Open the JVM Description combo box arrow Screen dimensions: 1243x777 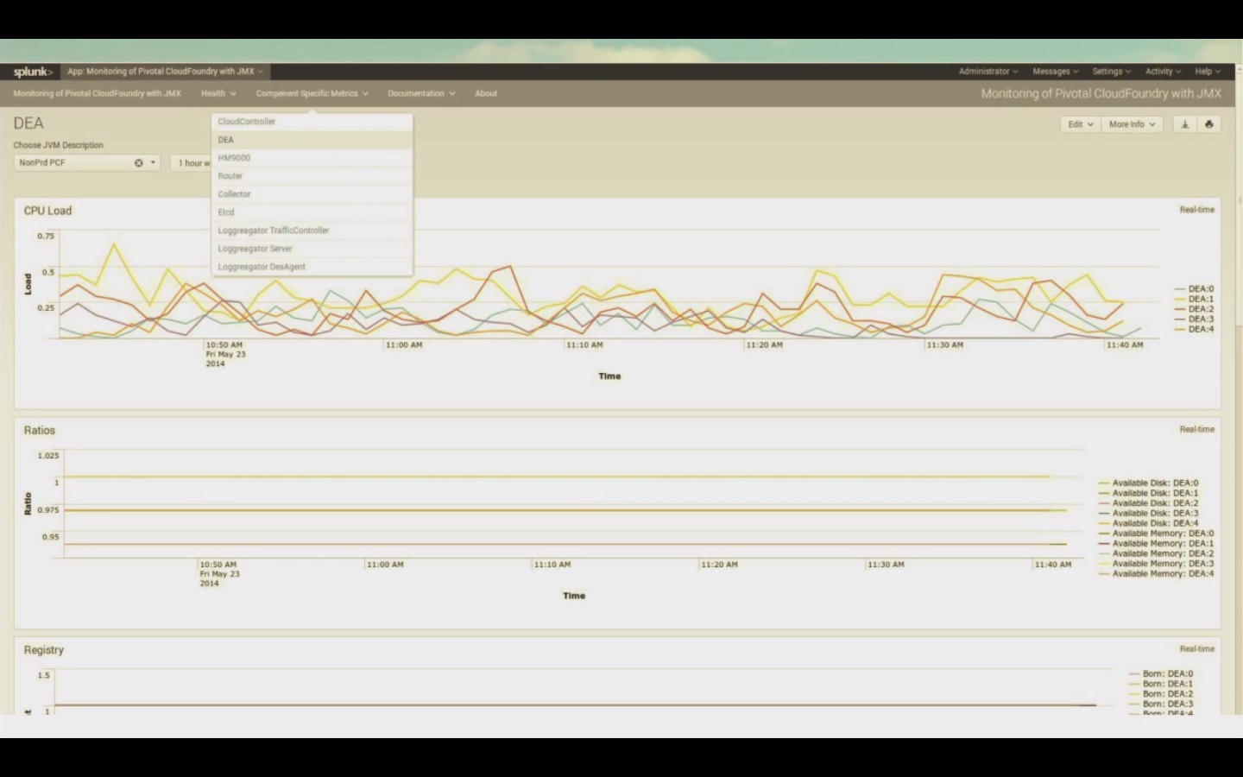[x=153, y=162]
